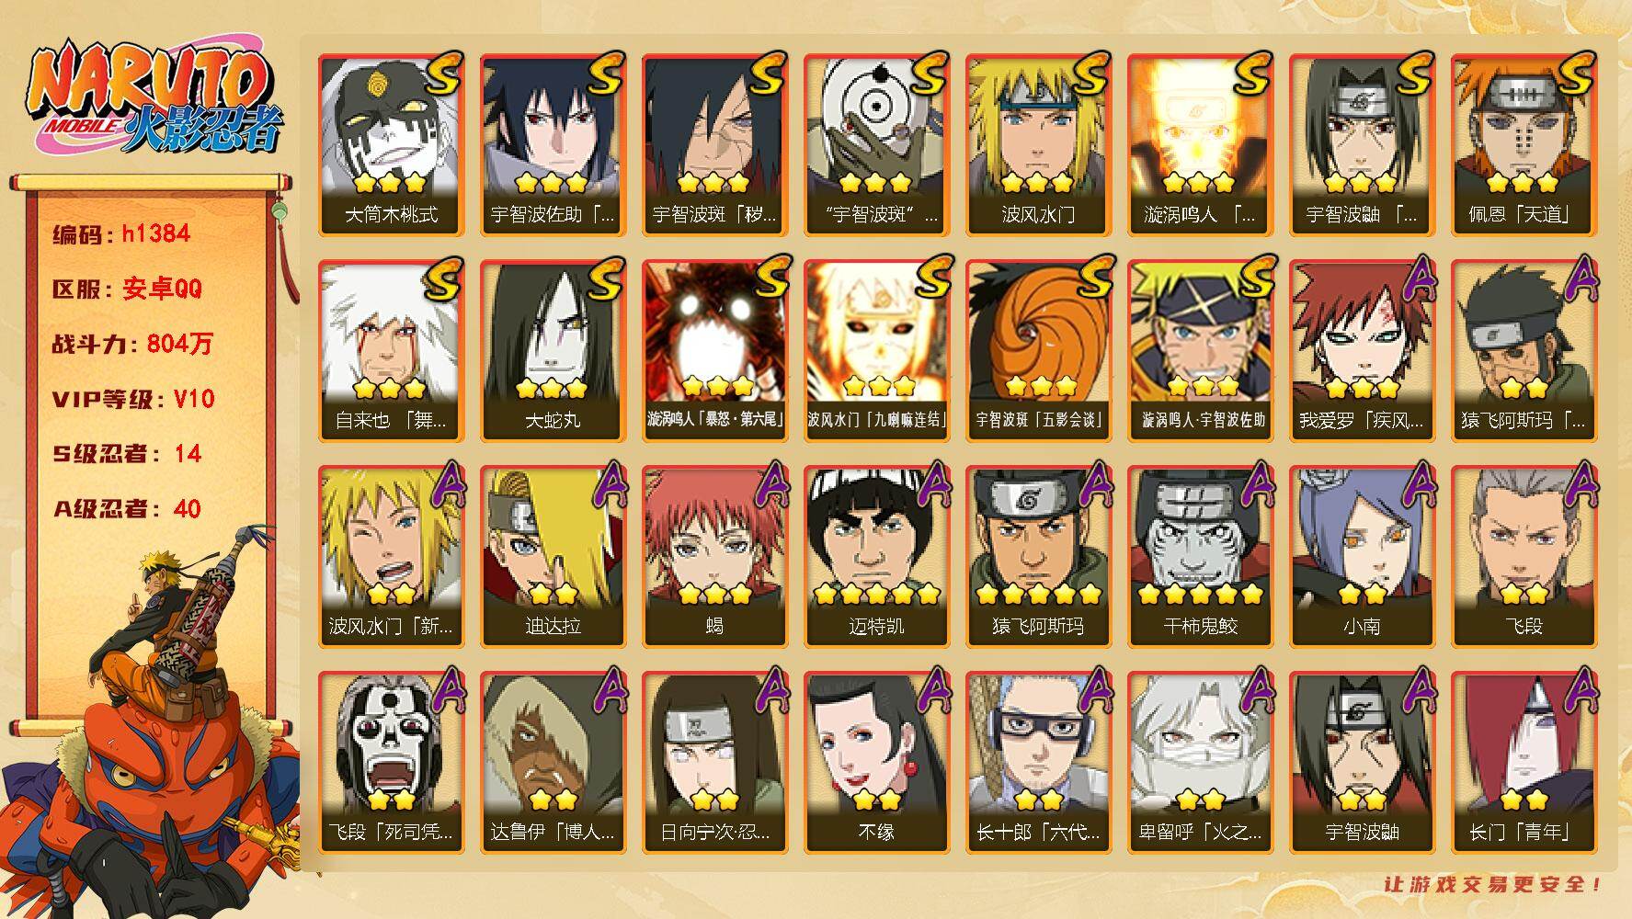Viewport: 1632px width, 919px height.
Task: Click the 战斗力 804万 stat line
Action: pyautogui.click(x=132, y=344)
